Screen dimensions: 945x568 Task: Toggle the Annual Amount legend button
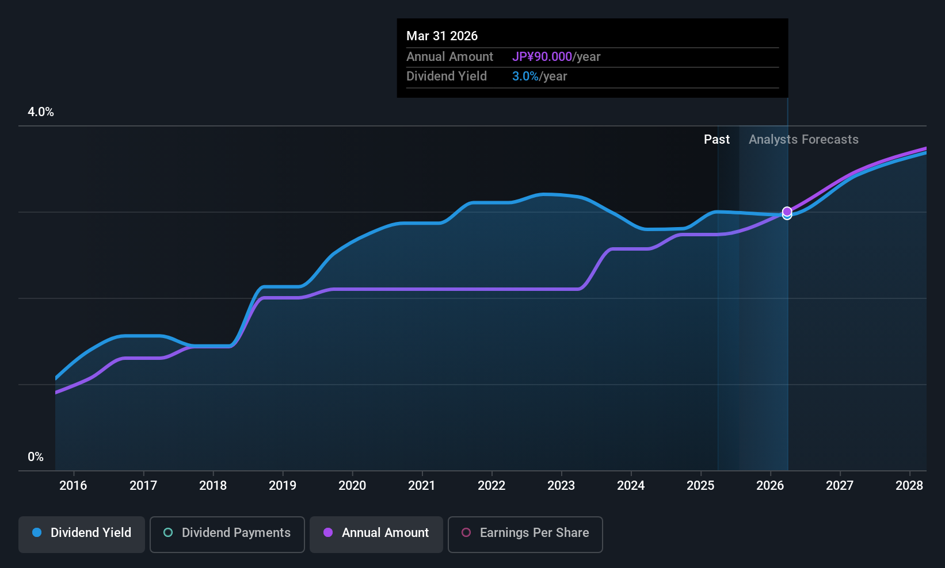[376, 535]
